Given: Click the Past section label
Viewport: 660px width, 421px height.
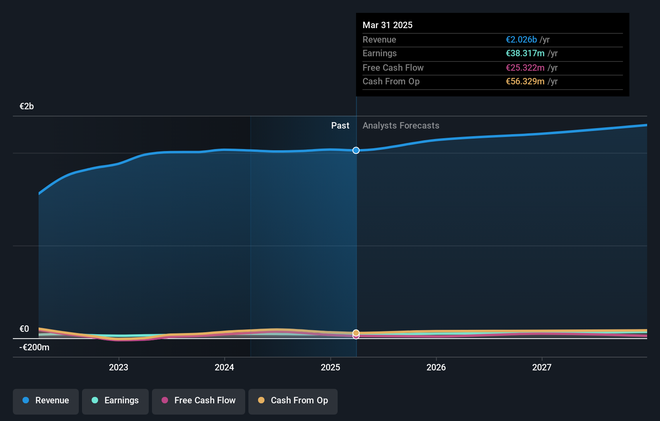Looking at the screenshot, I should tap(340, 126).
